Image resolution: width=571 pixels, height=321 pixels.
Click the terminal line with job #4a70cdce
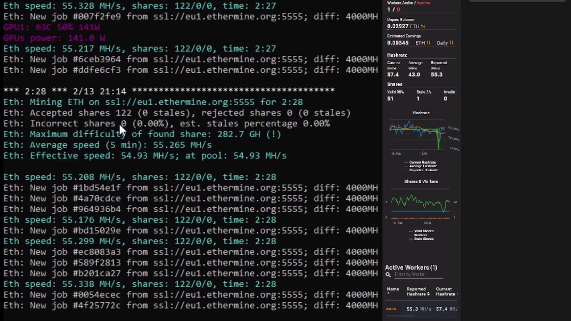point(190,198)
